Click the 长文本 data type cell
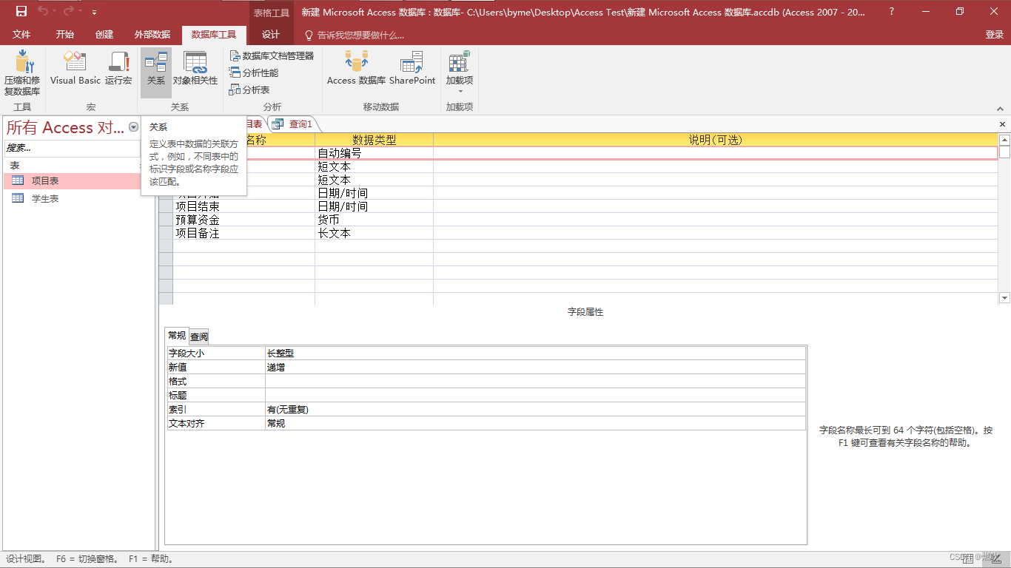 click(x=374, y=233)
